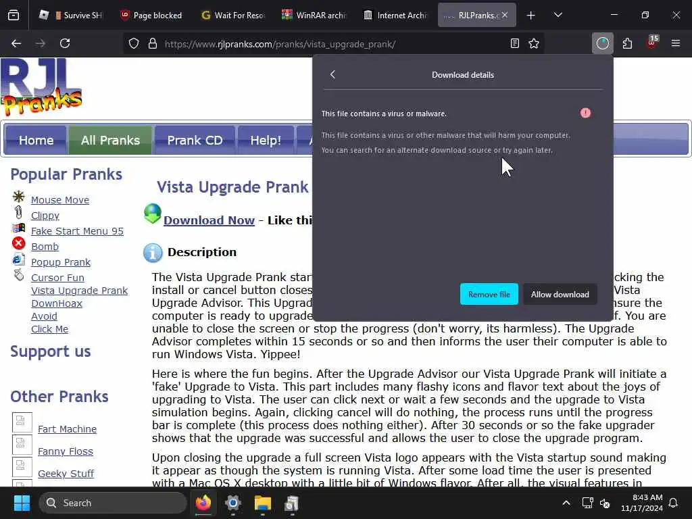Open the DownHoax link
The image size is (692, 519).
pyautogui.click(x=57, y=303)
